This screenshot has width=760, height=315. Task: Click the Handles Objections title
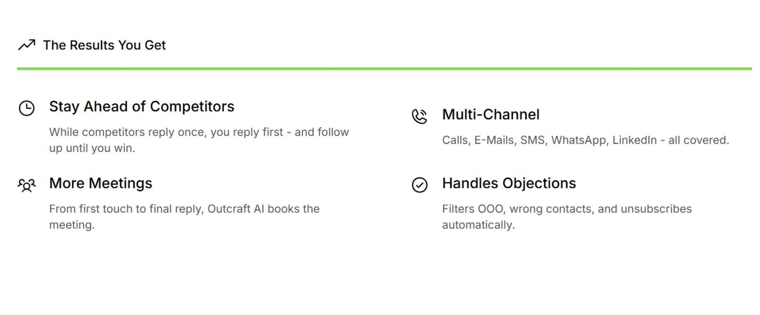[509, 183]
